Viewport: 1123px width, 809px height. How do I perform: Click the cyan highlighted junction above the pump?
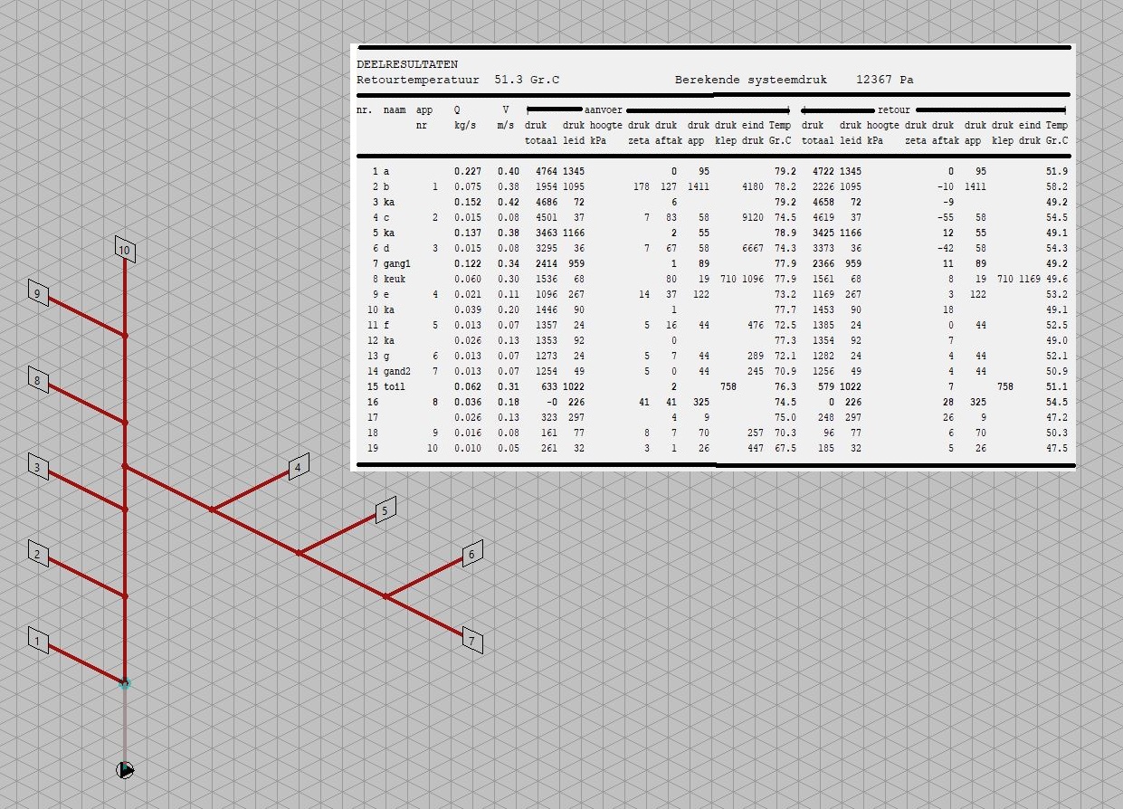tap(125, 683)
